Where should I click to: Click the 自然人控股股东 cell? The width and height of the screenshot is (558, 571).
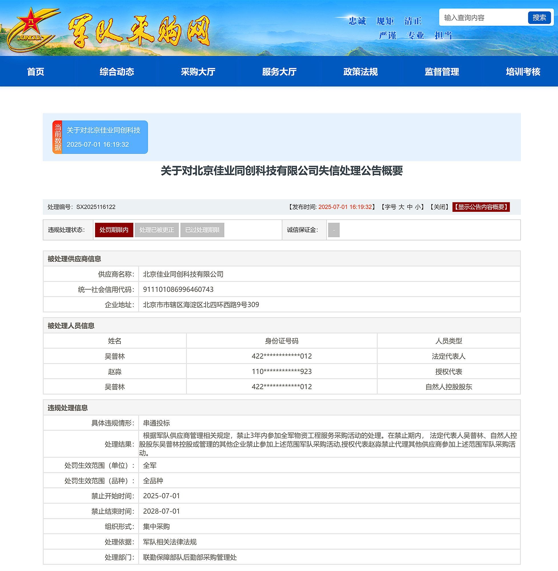(449, 387)
